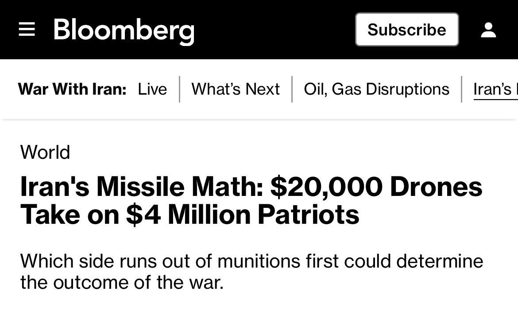Screen dimensions: 518x314
Task: Click the word "determine" in the subheading
Action: [440, 261]
